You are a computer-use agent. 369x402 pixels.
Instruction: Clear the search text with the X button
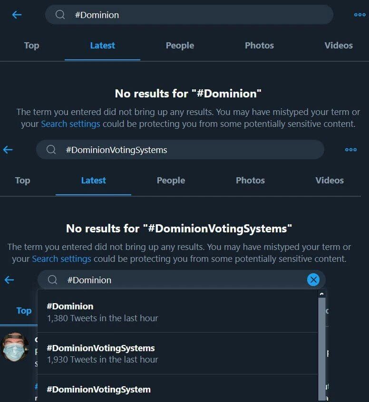313,280
